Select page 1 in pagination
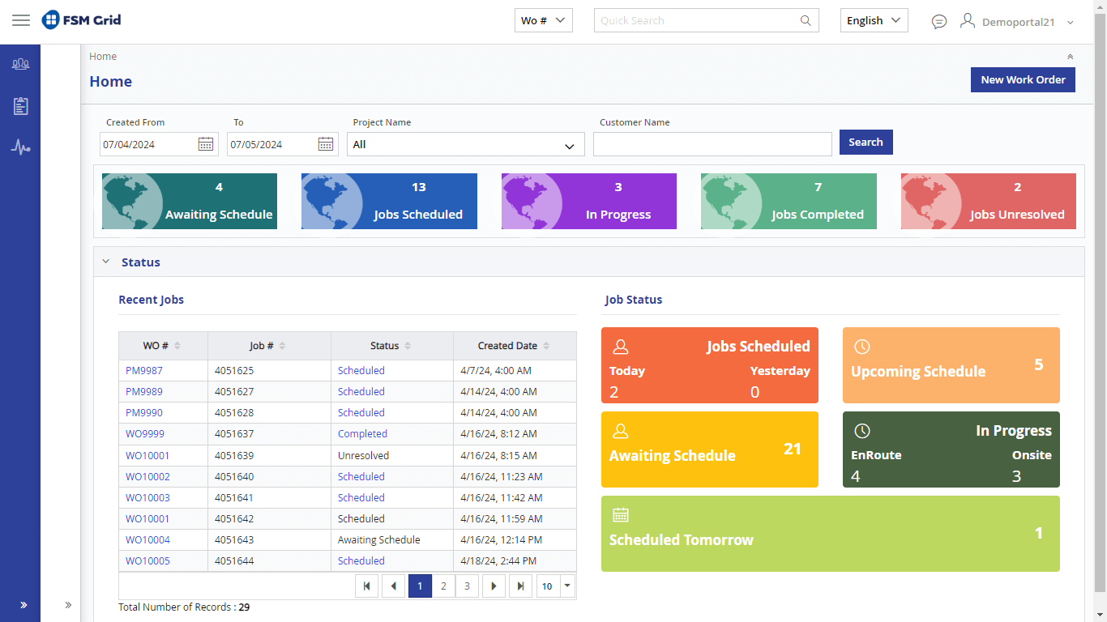 coord(420,586)
